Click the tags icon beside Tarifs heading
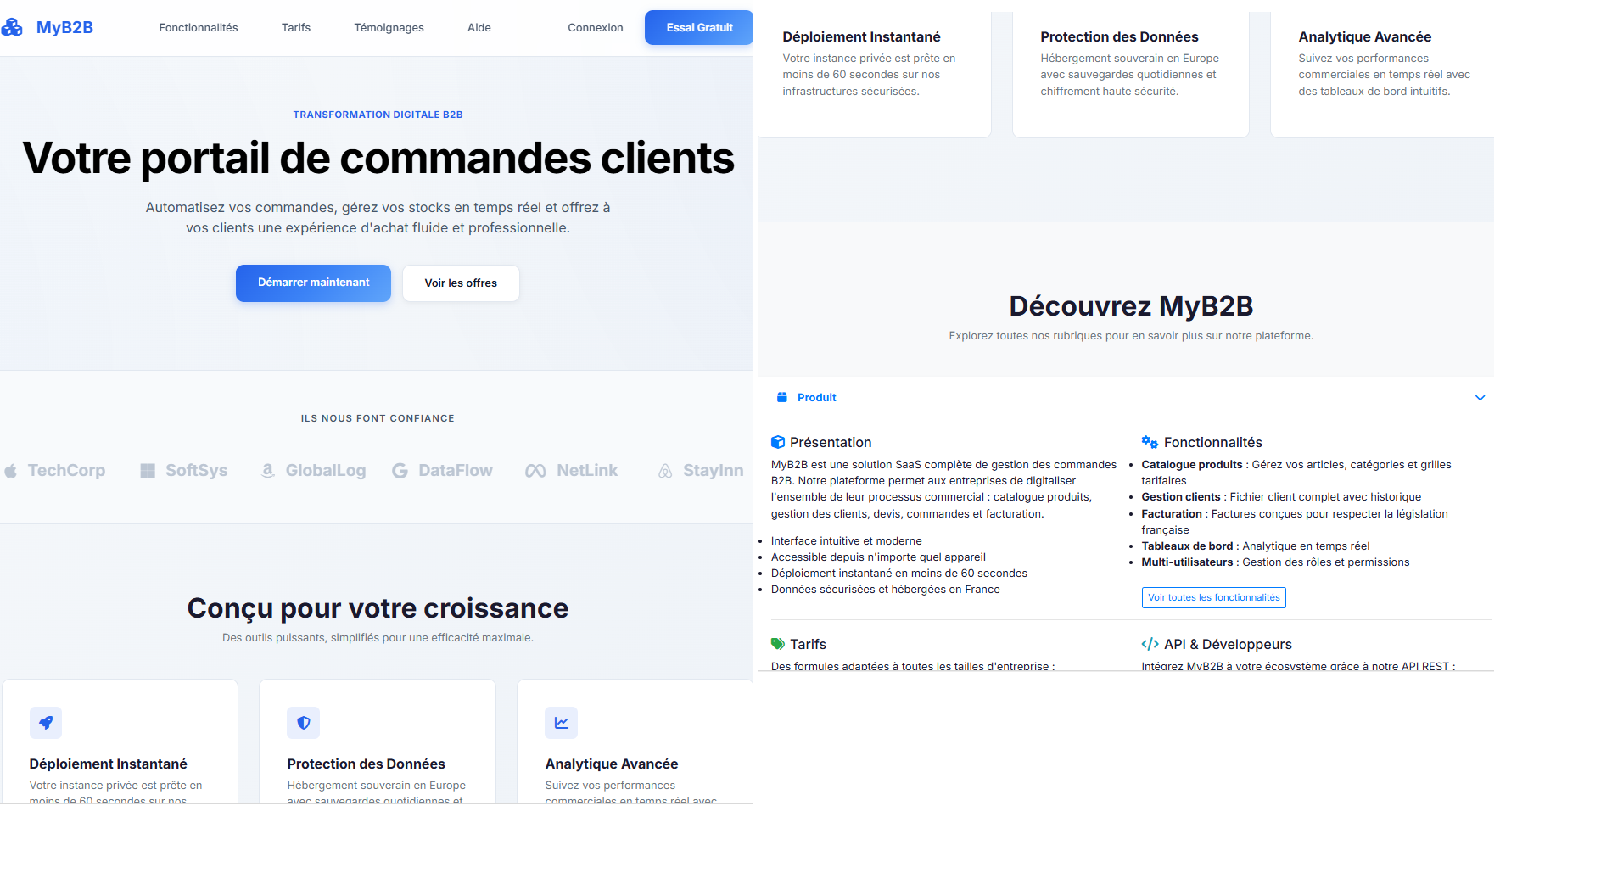1612x873 pixels. (777, 644)
